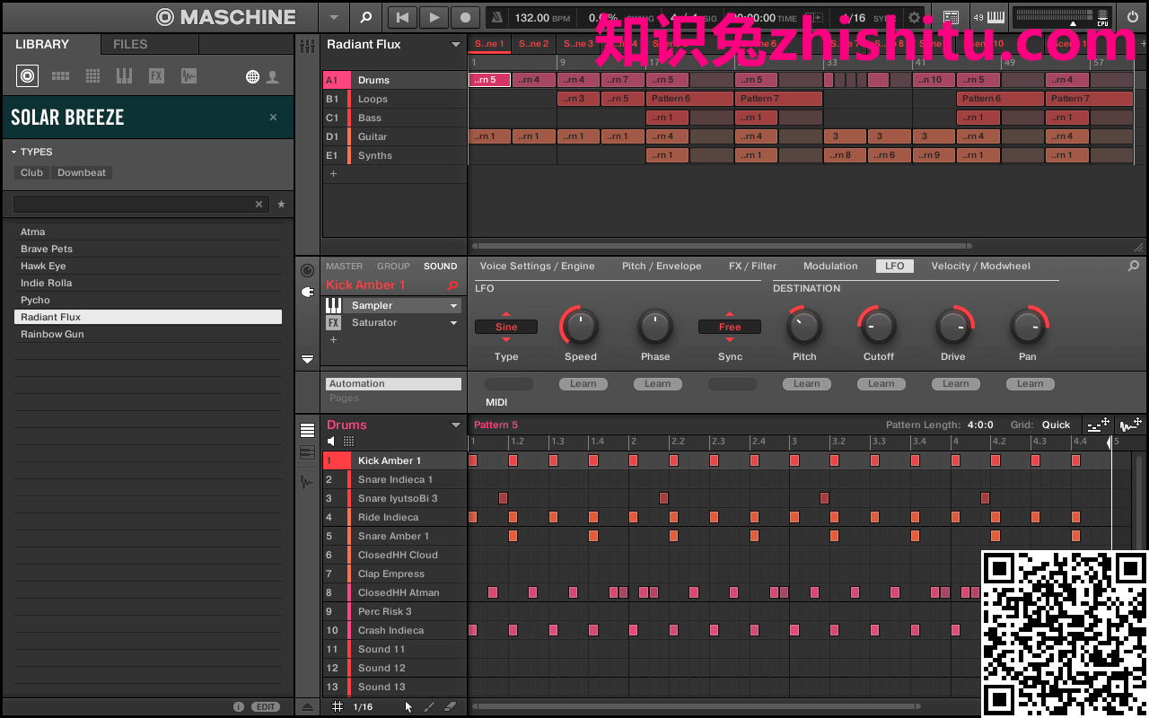The height and width of the screenshot is (718, 1149).
Task: Click Learn under Speed knob
Action: [583, 384]
